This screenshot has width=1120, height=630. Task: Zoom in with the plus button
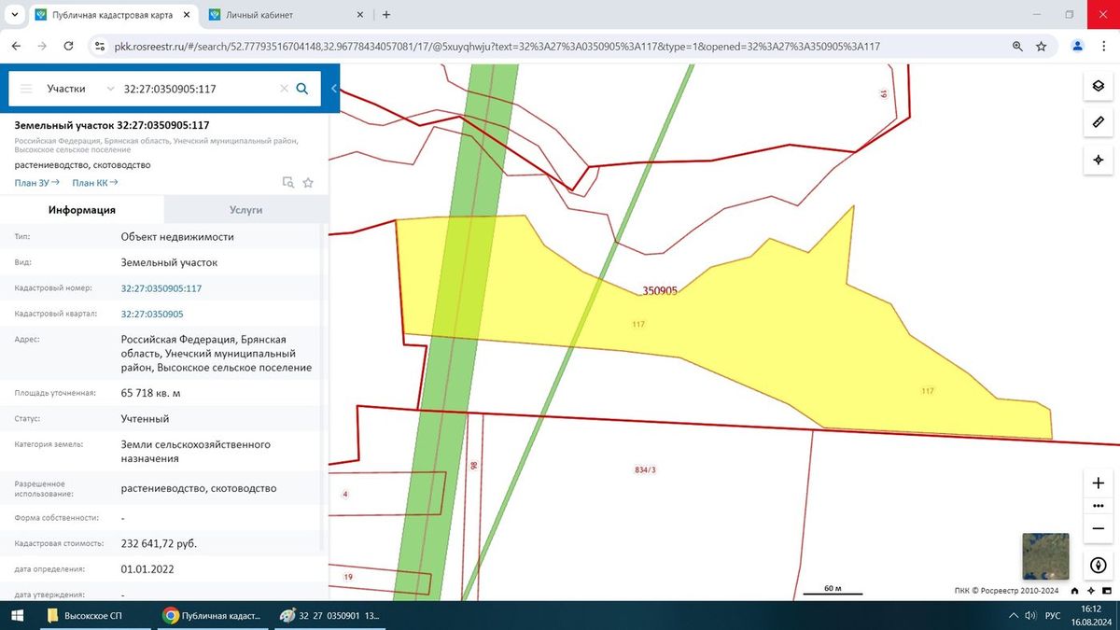coord(1099,483)
